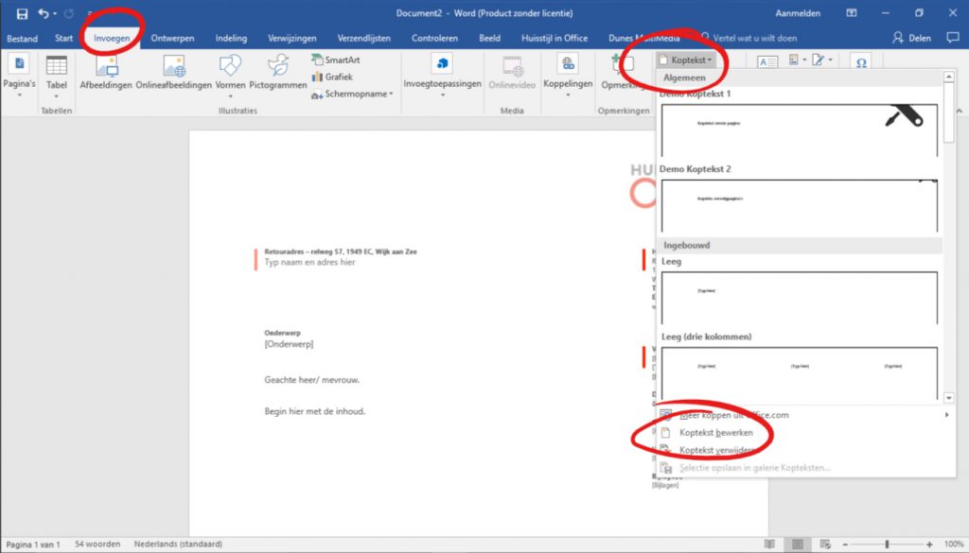The height and width of the screenshot is (553, 969).
Task: Expand the Pagina's dropdown
Action: tap(19, 78)
